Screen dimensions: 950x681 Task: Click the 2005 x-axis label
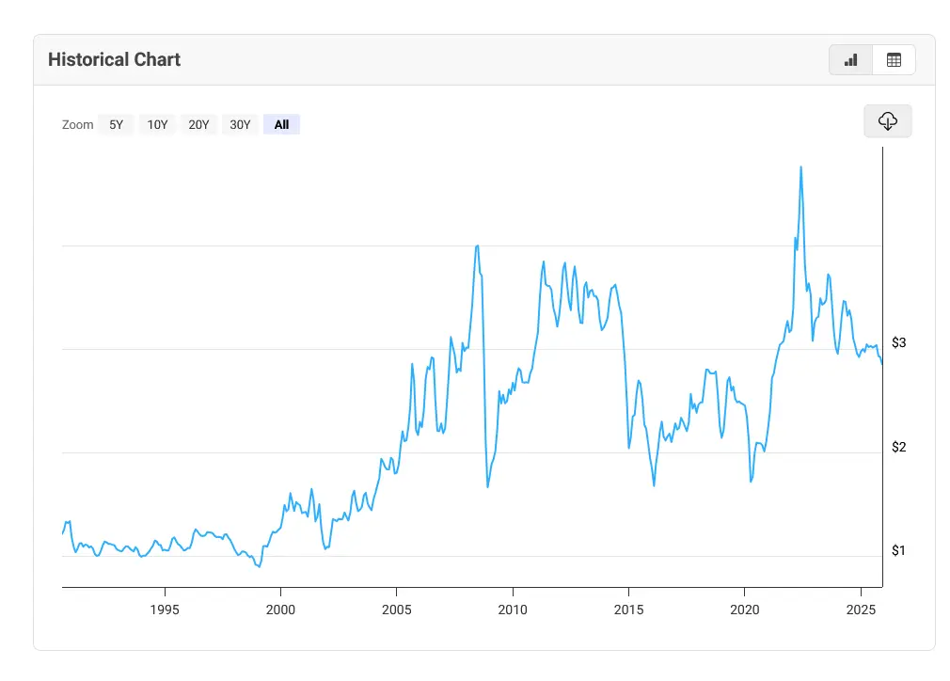point(396,610)
